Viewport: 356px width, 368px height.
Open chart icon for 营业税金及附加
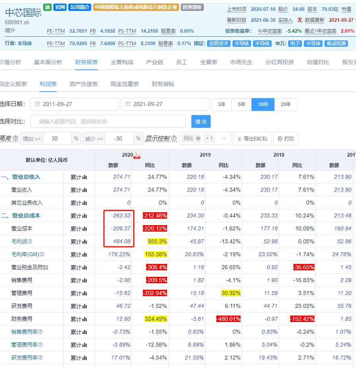pos(85,268)
